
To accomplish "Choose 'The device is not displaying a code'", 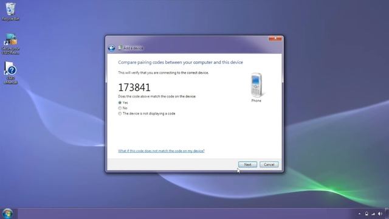I will click(120, 114).
